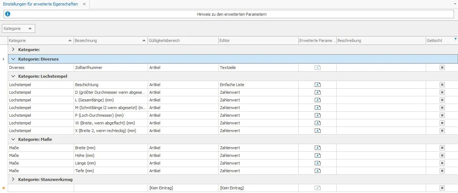
Task: Click the filter icon in Gelöscht column header
Action: click(x=455, y=39)
